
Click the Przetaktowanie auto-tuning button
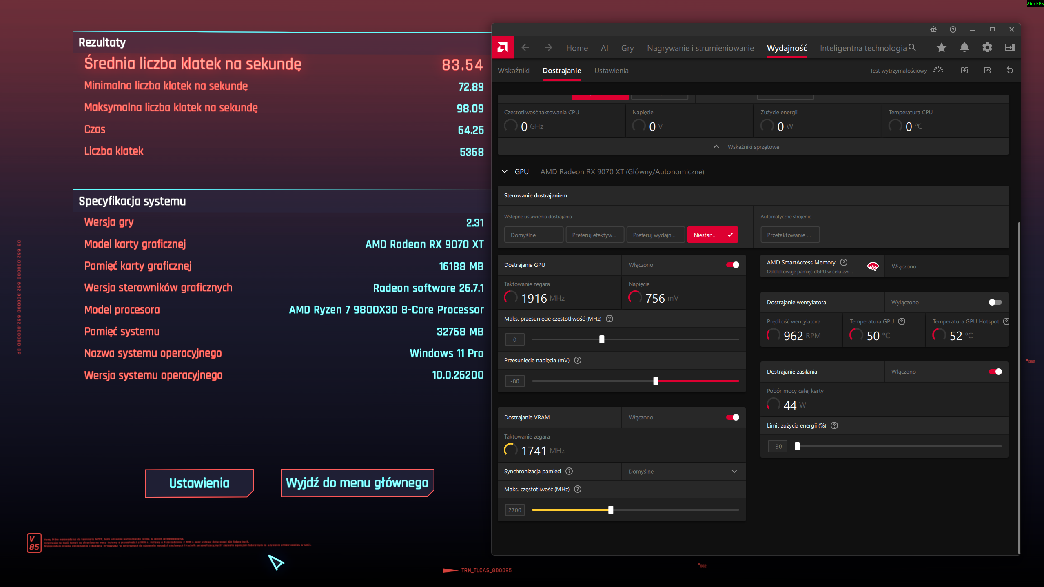[790, 235]
